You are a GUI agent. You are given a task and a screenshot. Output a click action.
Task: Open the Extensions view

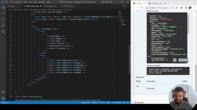pos(3,31)
